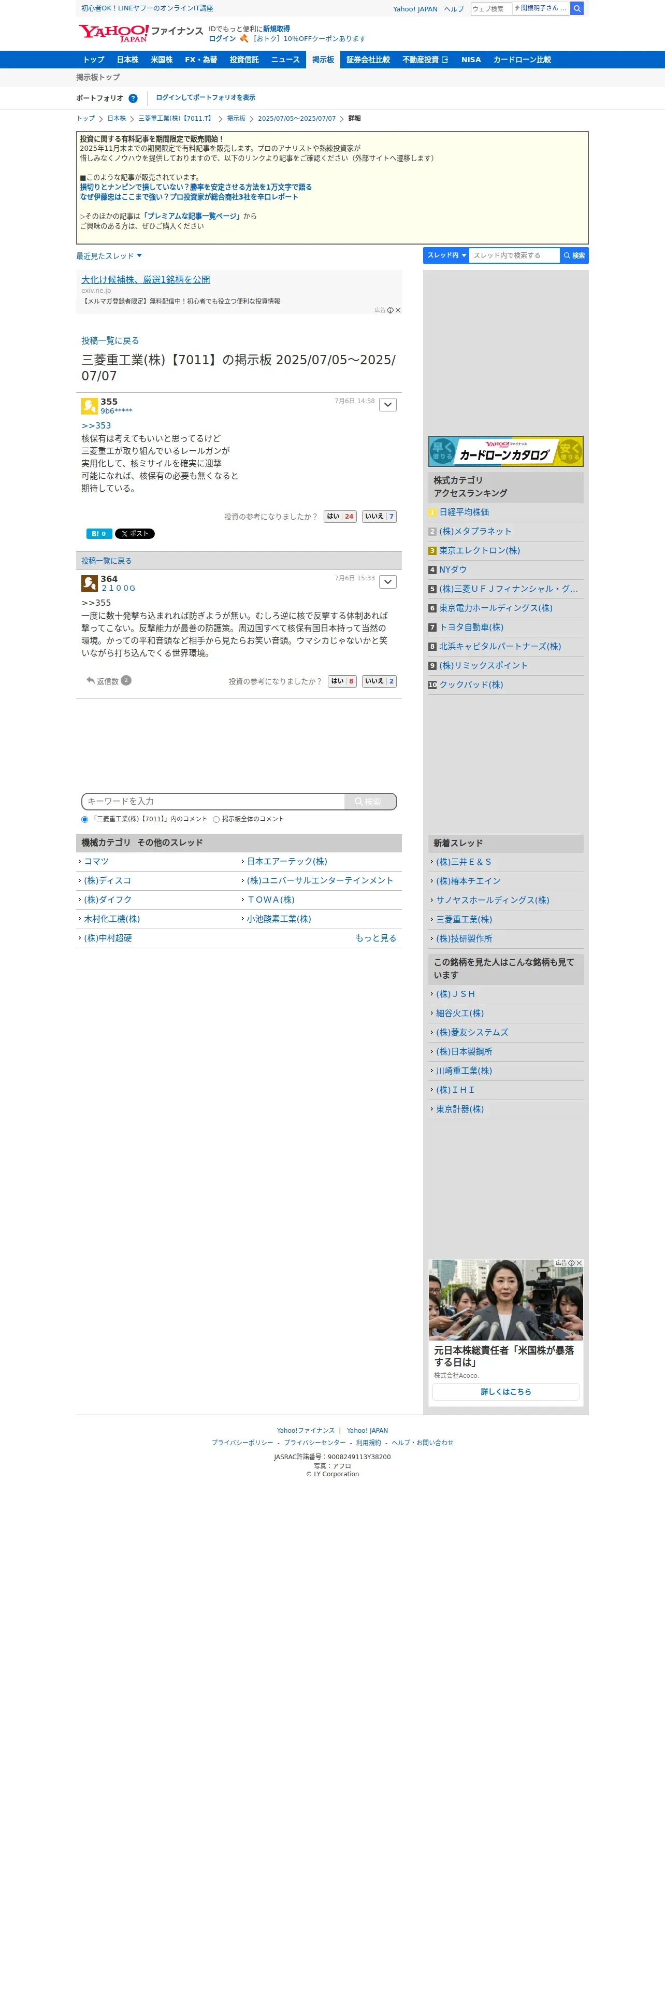Image resolution: width=665 pixels, height=1996 pixels.
Task: Vote いいえ on post 355
Action: click(x=379, y=516)
